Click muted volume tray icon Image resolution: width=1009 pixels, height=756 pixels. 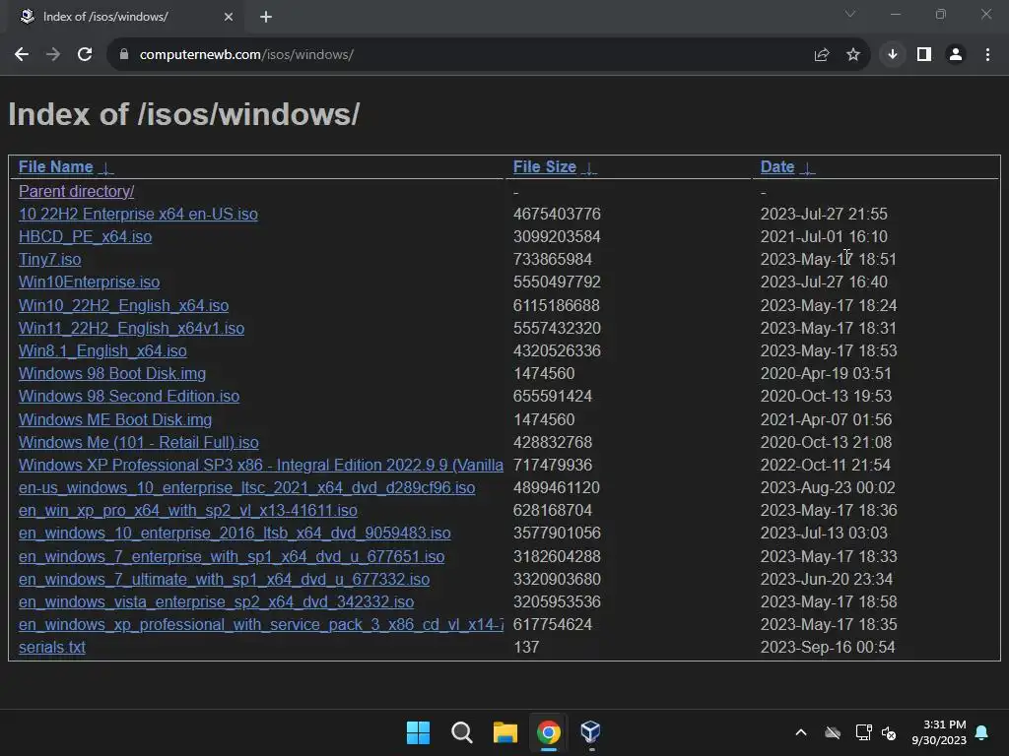(x=890, y=732)
